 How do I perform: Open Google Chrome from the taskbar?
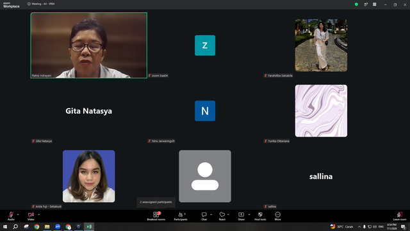[37, 227]
